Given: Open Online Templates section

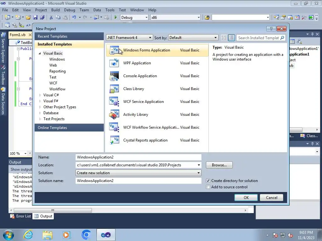Looking at the screenshot, I should coord(69,128).
